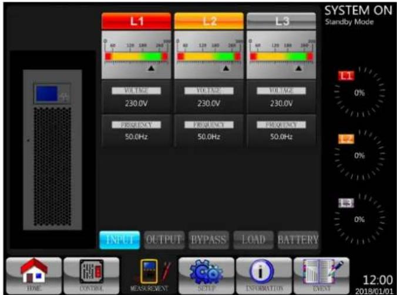Click the L1 load dial showing 0%
The height and width of the screenshot is (295, 397).
(360, 92)
